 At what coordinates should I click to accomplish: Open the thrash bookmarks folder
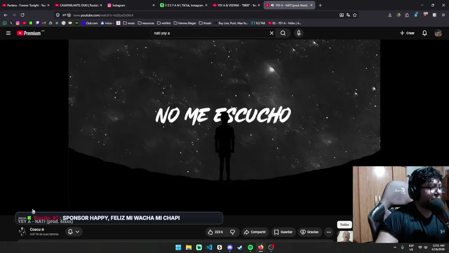click(205, 23)
